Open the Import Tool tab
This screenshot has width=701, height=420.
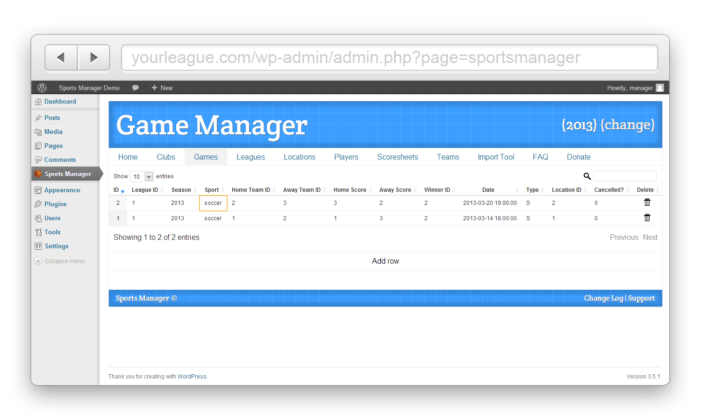coord(496,157)
